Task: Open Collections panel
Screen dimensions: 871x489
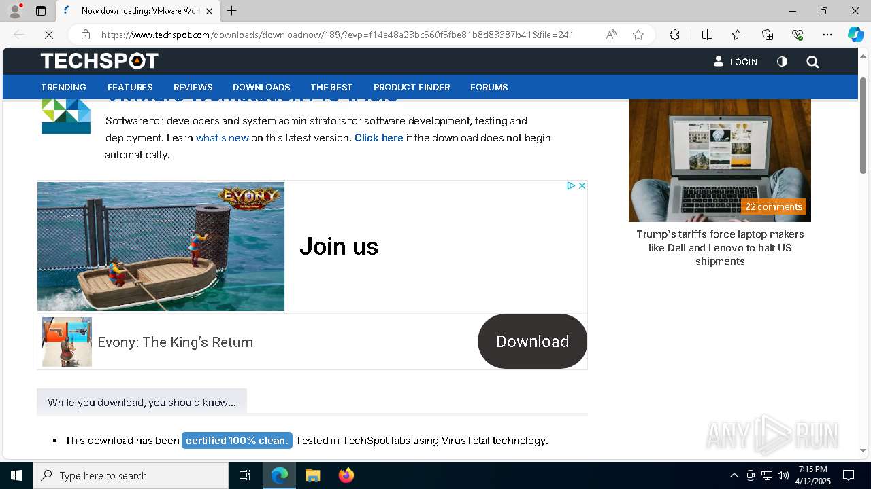Action: (768, 35)
